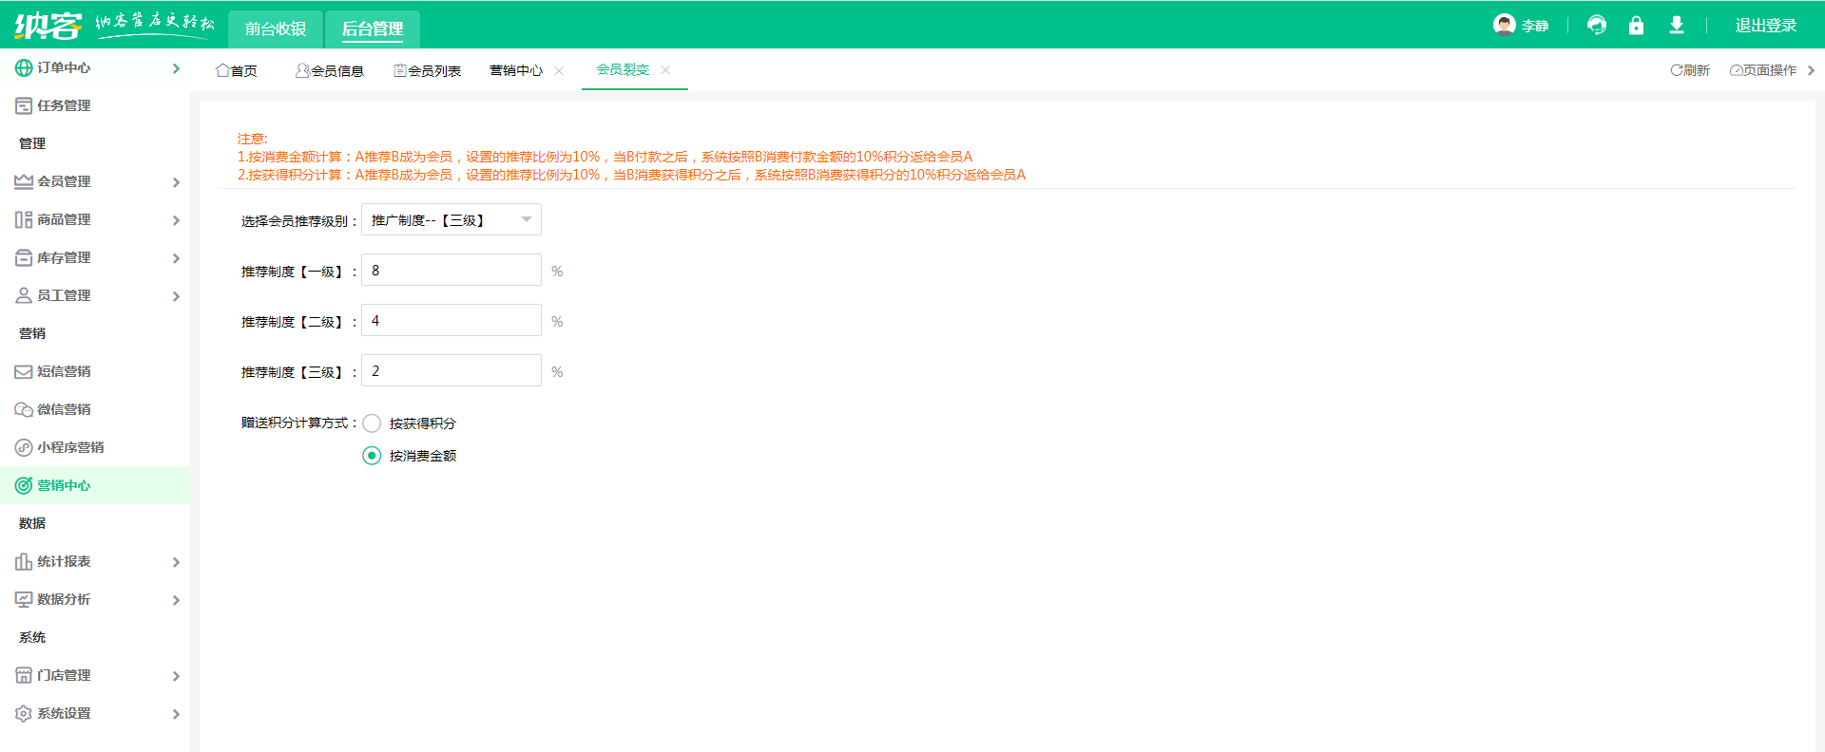Expand the 会员管理 sidebar menu

pos(95,181)
